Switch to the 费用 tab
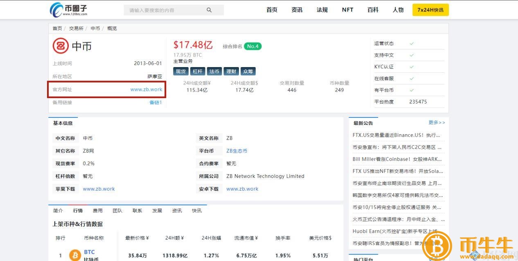Viewport: 518px width, 261px height. 98,210
